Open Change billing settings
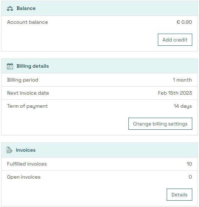Image resolution: width=199 pixels, height=207 pixels. 160,124
